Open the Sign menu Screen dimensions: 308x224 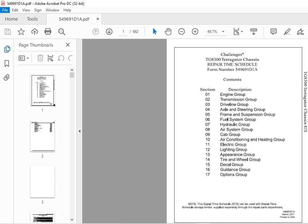coord(38,10)
